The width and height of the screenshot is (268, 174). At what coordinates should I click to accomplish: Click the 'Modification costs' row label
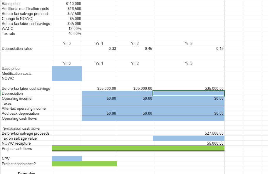[x=16, y=73]
